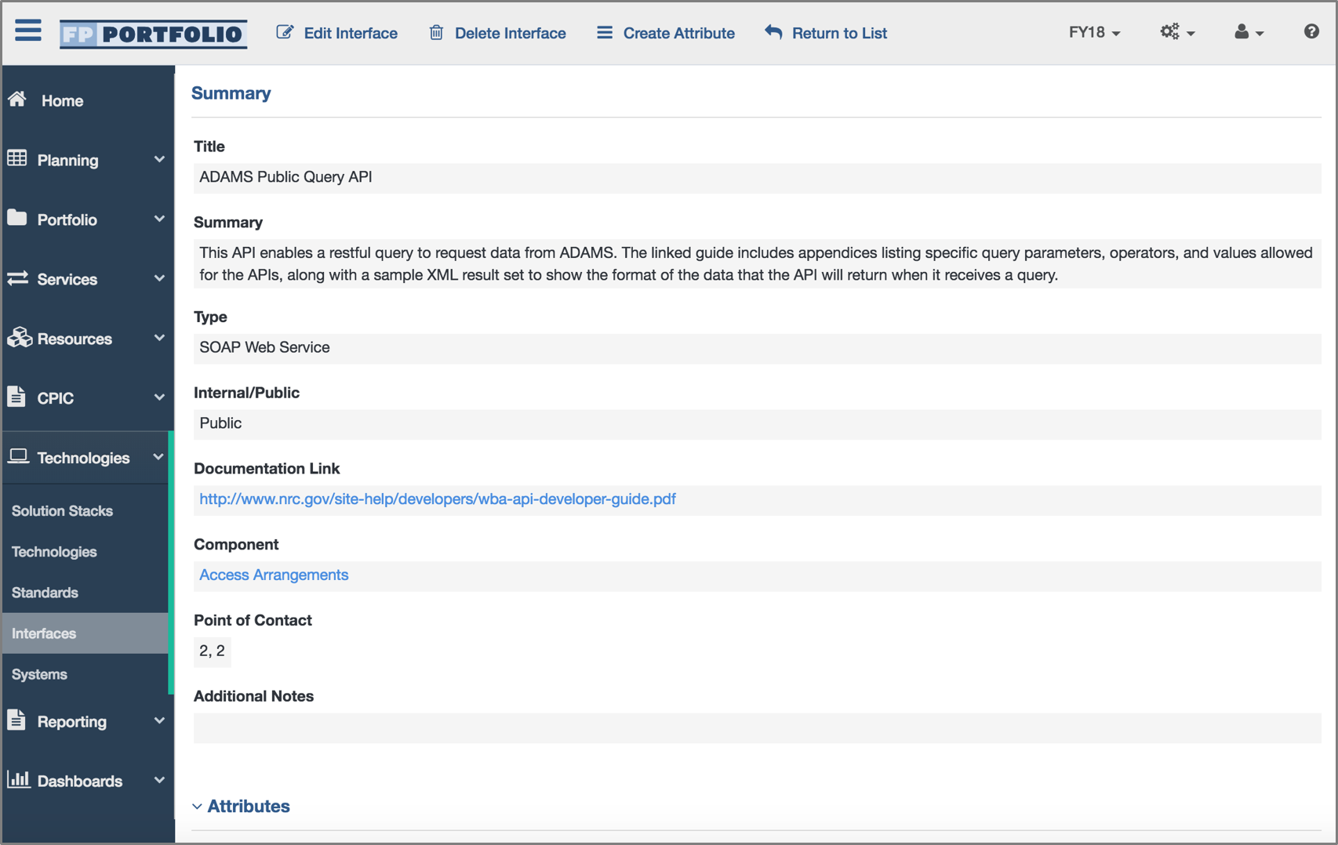
Task: Click the Services arrows icon
Action: tap(17, 278)
